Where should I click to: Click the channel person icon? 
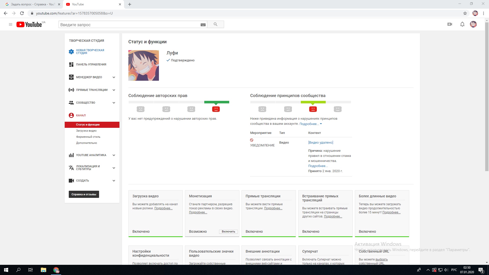pos(71,115)
